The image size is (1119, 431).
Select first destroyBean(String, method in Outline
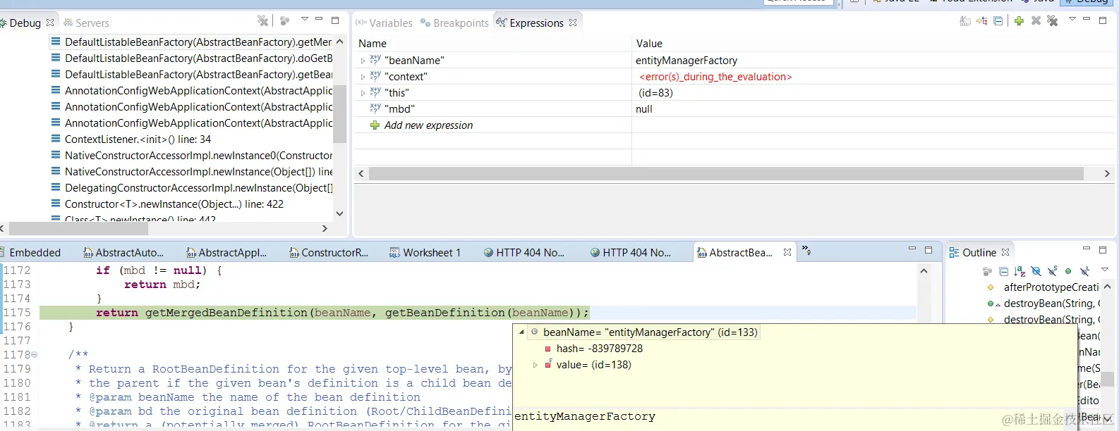click(x=1051, y=304)
